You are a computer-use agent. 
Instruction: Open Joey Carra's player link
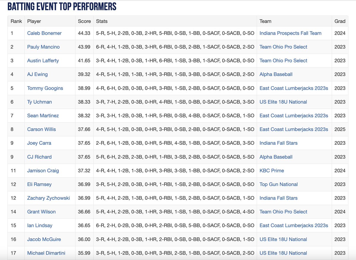coord(39,143)
